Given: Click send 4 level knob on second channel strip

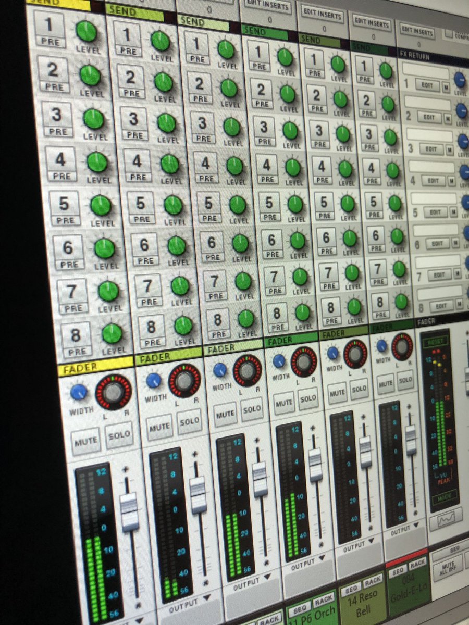Looking at the screenshot, I should (170, 164).
